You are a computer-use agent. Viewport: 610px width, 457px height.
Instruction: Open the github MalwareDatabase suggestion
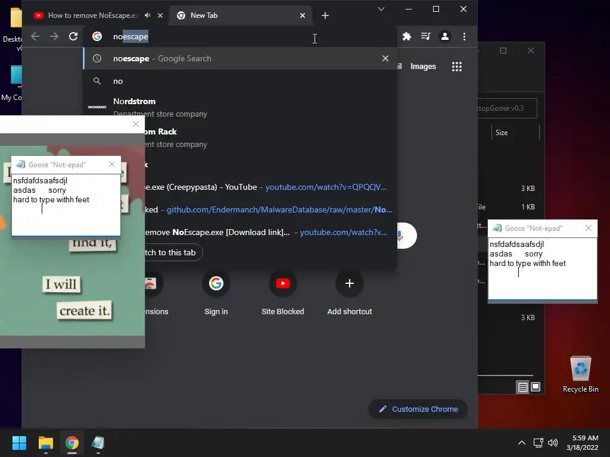(269, 210)
